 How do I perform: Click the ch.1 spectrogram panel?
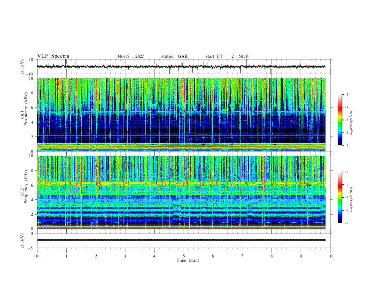pos(181,114)
